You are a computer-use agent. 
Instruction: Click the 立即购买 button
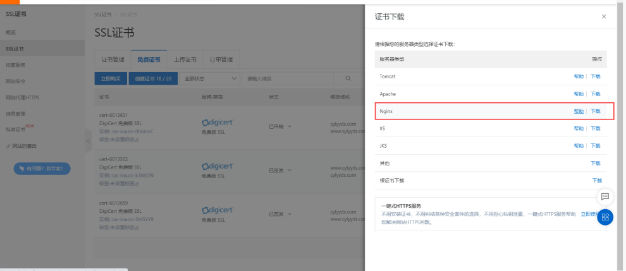(110, 78)
